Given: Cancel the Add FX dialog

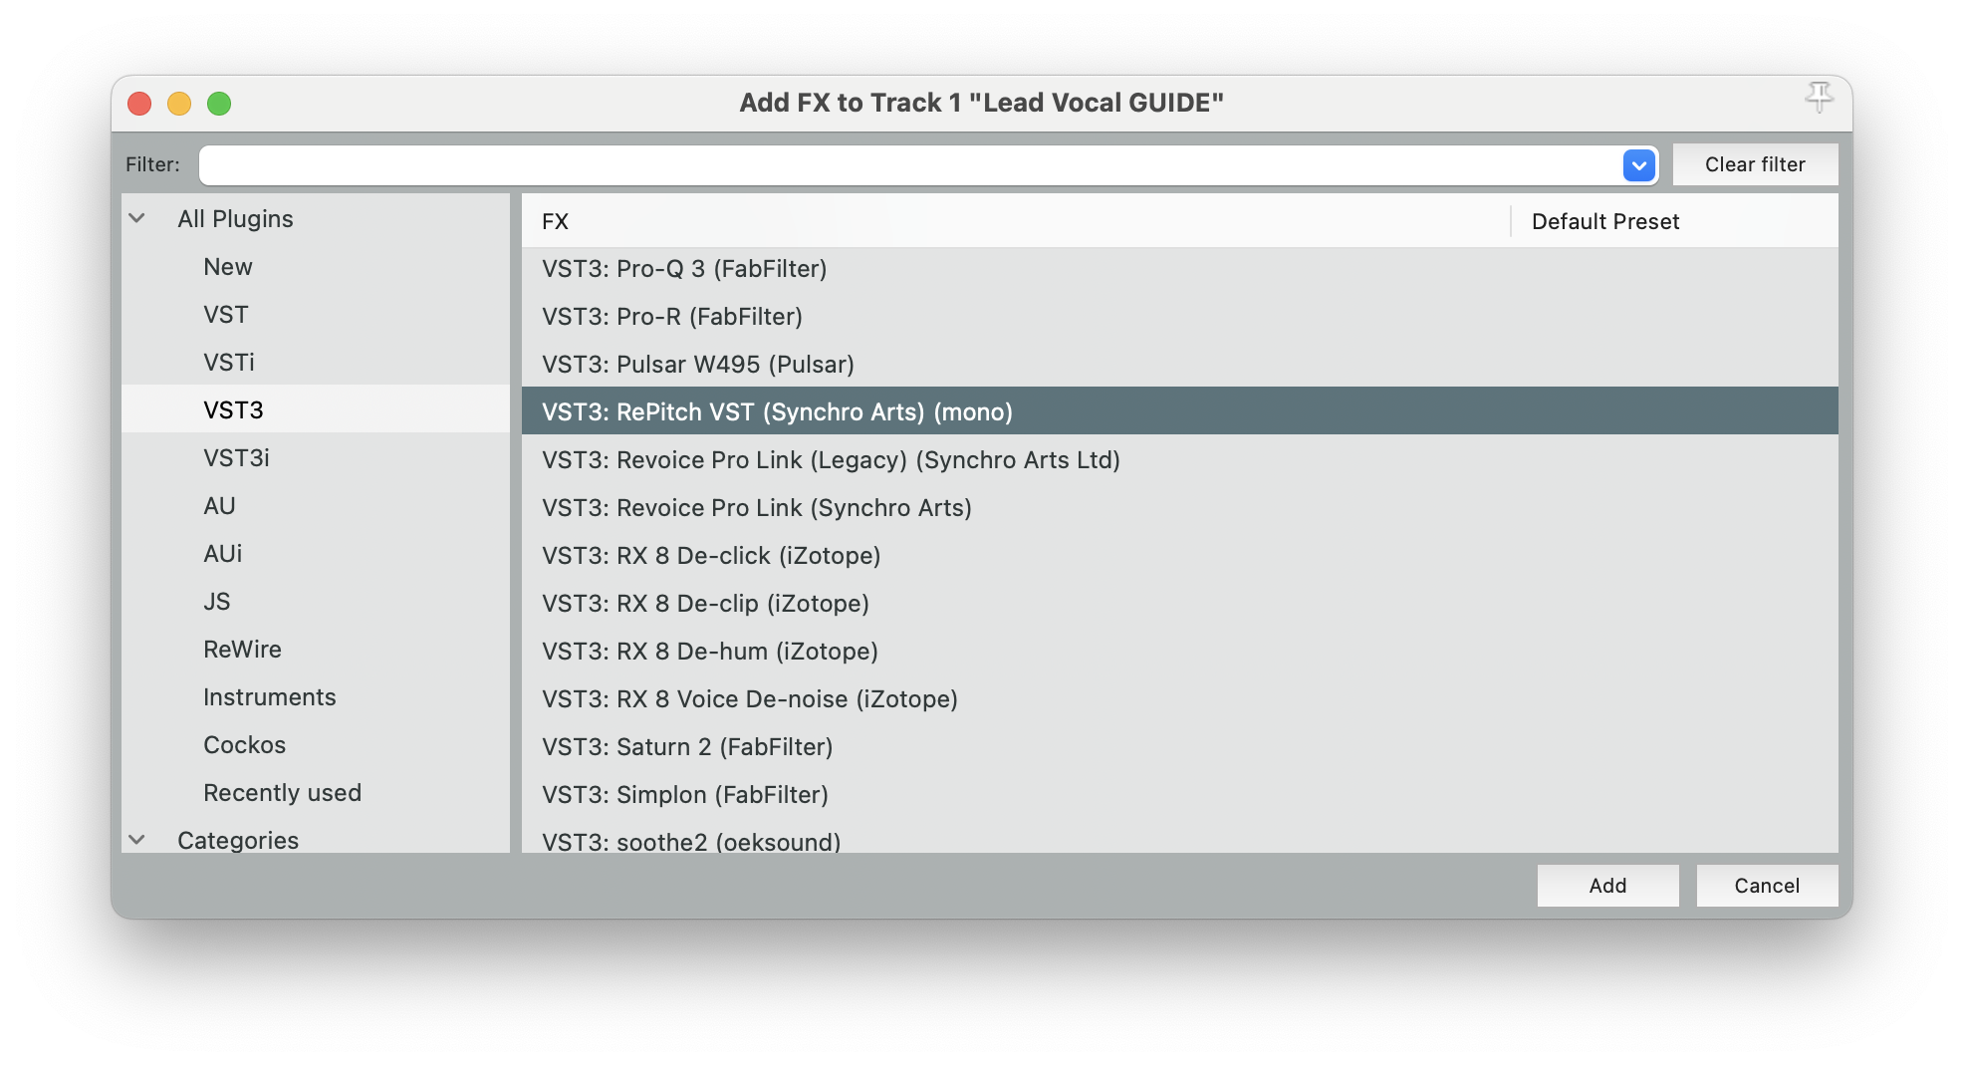Looking at the screenshot, I should [1766, 886].
